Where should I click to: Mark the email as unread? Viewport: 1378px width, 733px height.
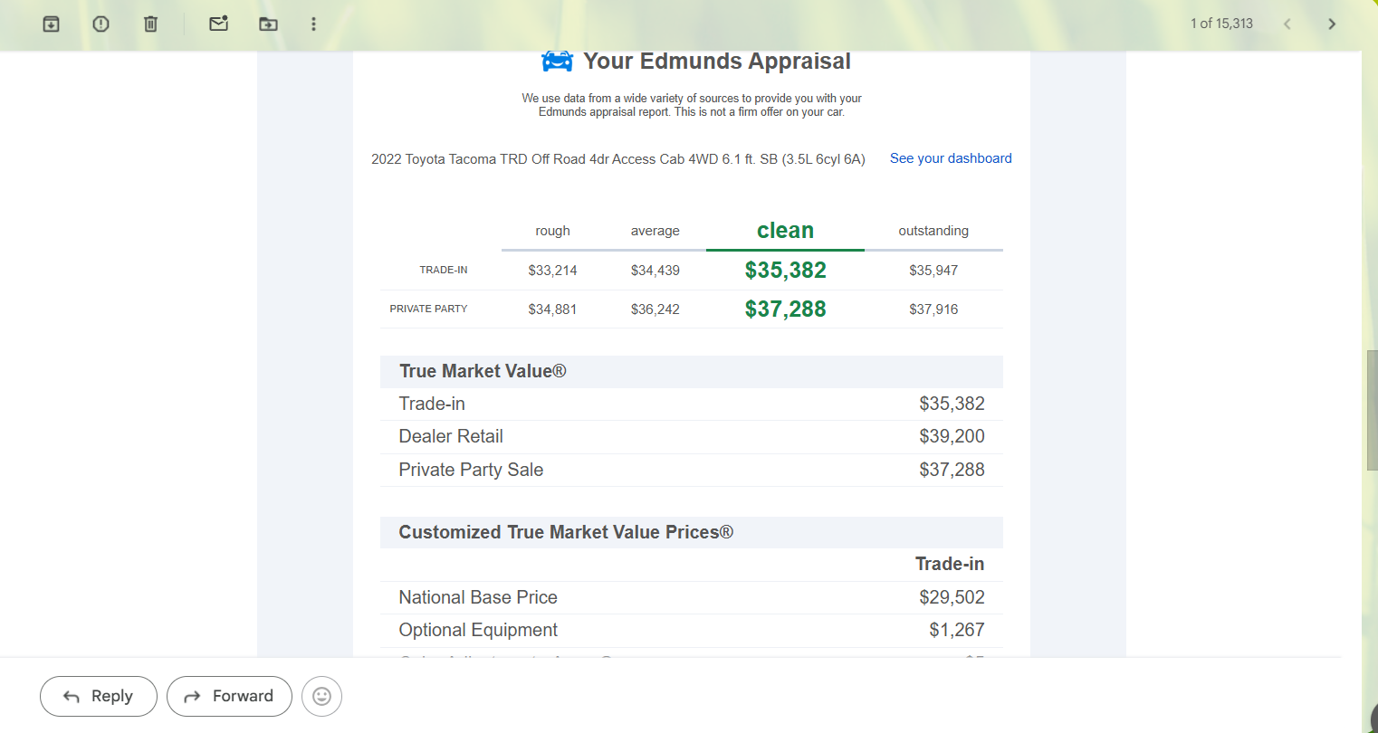point(218,24)
